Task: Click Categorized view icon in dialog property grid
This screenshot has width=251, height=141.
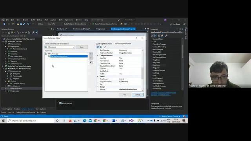Action: pos(98,47)
